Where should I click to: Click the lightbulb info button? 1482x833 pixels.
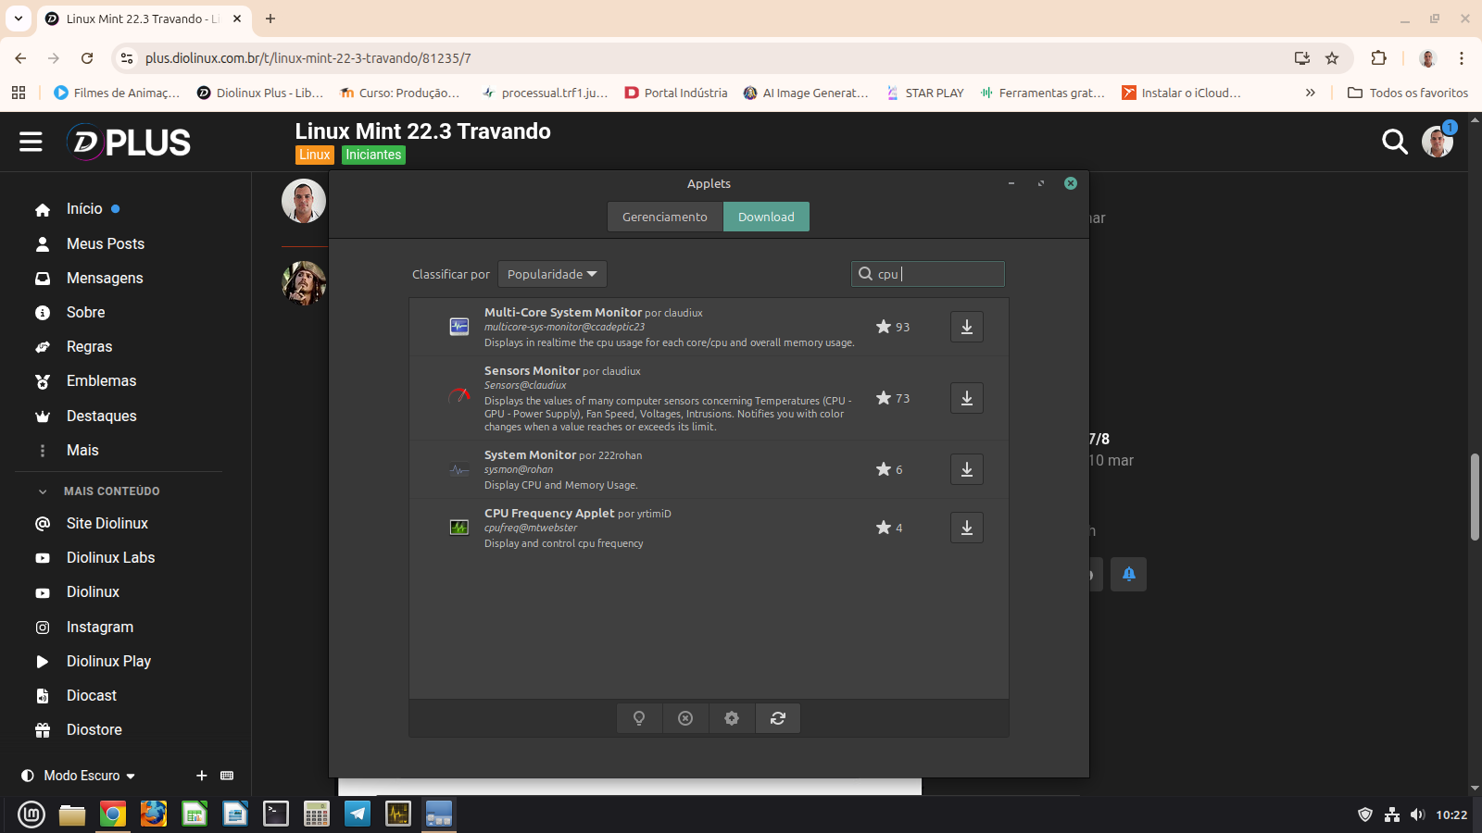click(639, 718)
